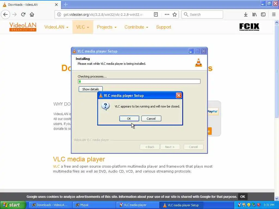The image size is (279, 209).
Task: Open the Support page link
Action: pyautogui.click(x=163, y=27)
